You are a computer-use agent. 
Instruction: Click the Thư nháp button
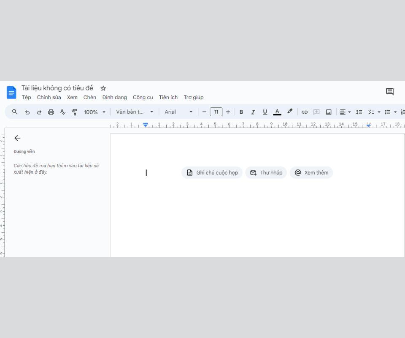[x=266, y=172]
